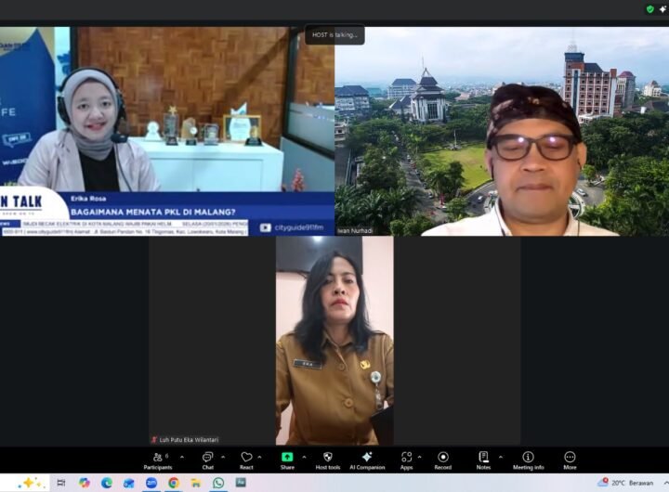Open Google Chrome from the taskbar

174,483
